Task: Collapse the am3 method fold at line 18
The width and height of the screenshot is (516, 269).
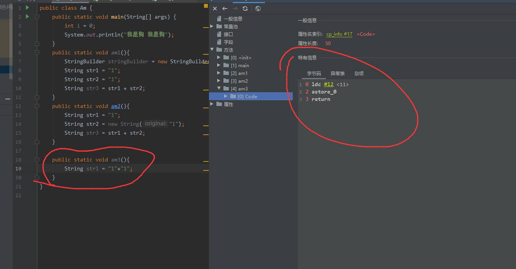Action: click(x=37, y=160)
